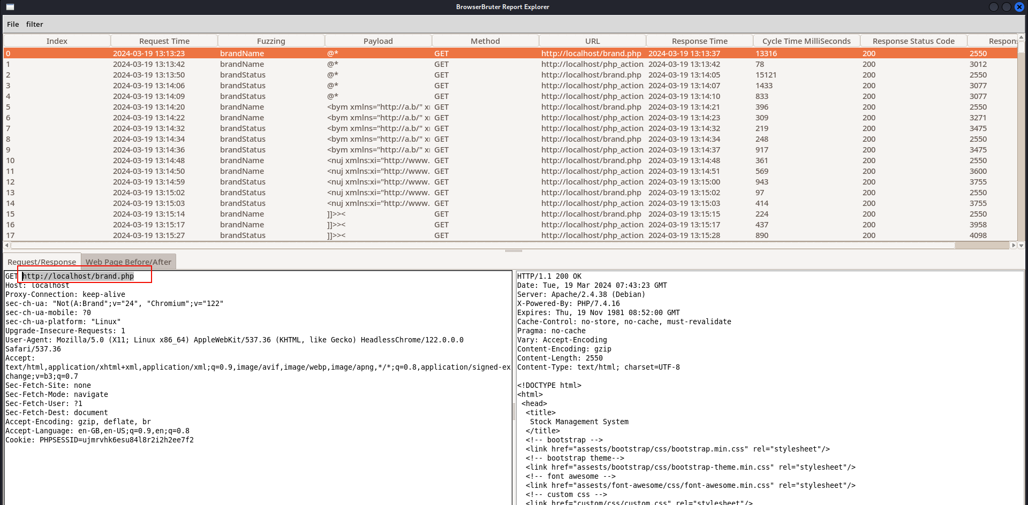Viewport: 1028px width, 505px height.
Task: Click response size 3600 cell
Action: click(978, 171)
